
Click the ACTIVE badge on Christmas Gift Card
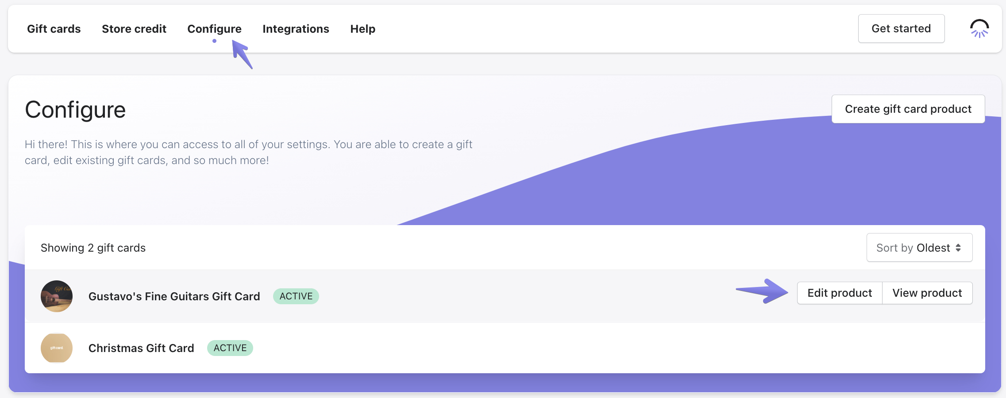230,348
